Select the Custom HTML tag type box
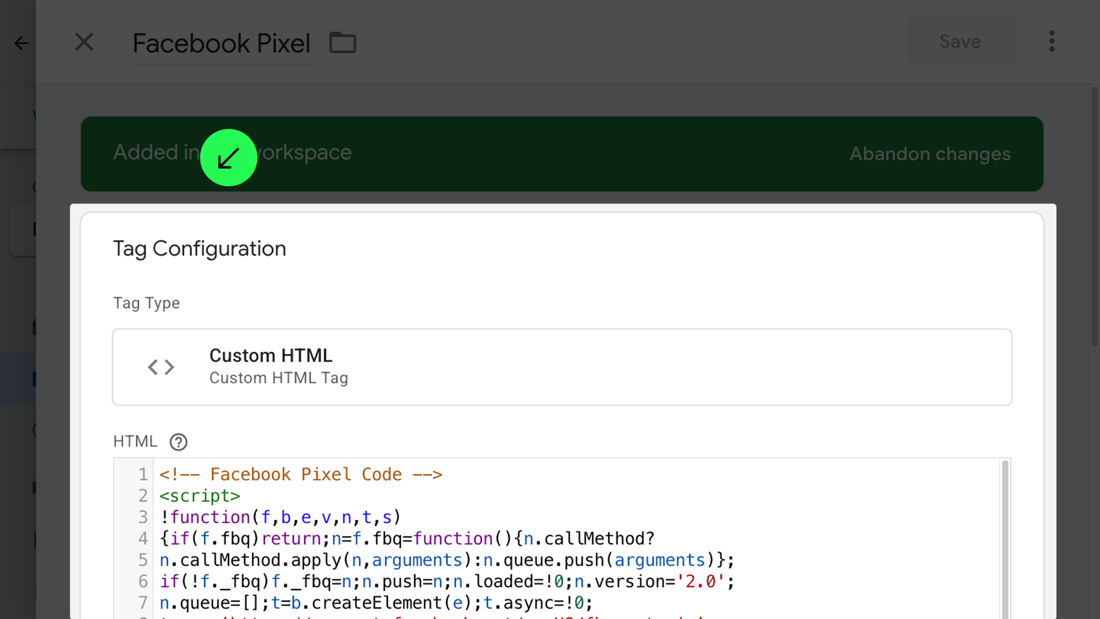This screenshot has height=619, width=1100. tap(562, 367)
